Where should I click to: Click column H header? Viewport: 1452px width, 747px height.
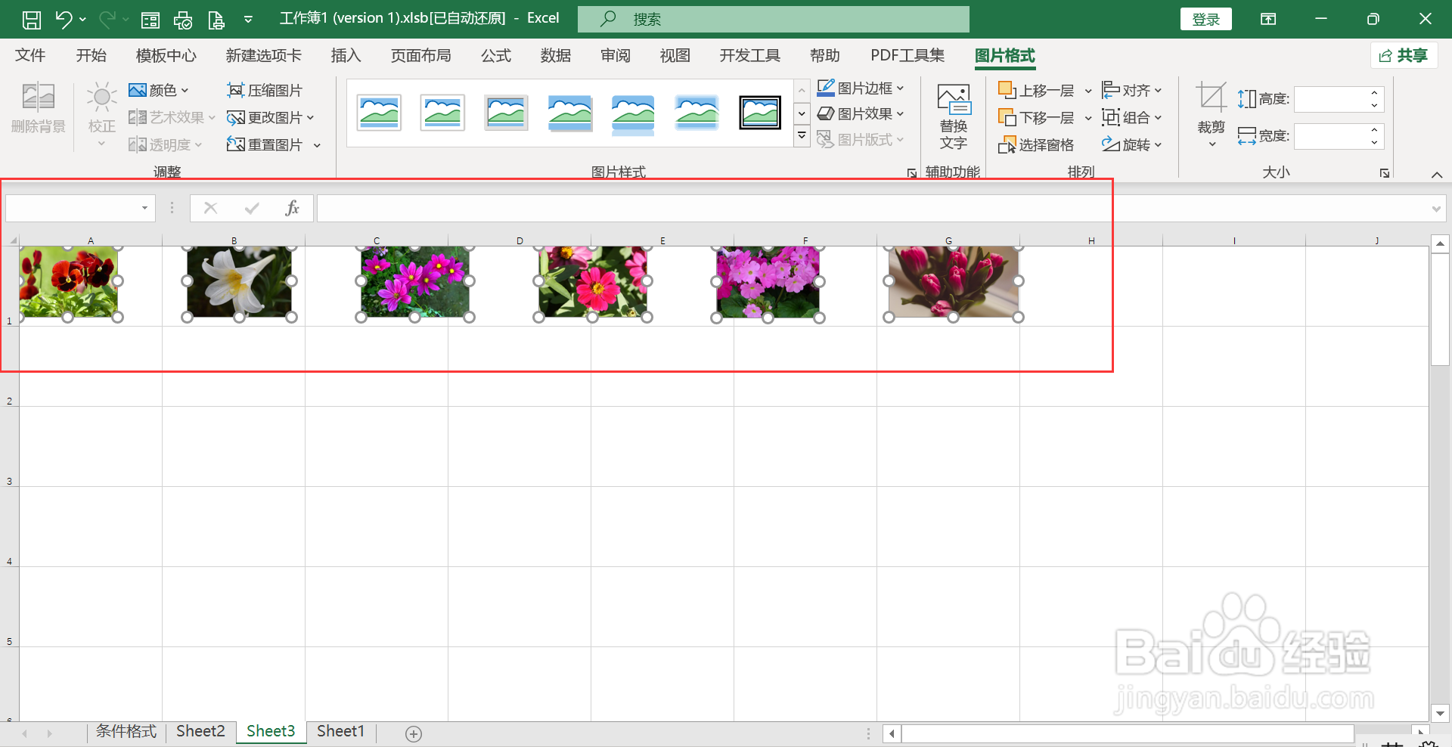tap(1091, 240)
